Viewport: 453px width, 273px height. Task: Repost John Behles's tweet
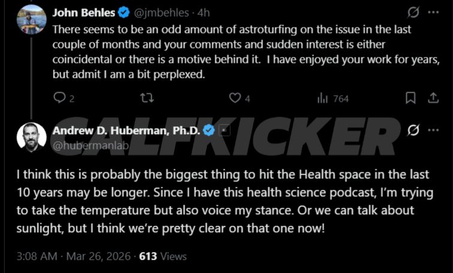click(x=147, y=98)
